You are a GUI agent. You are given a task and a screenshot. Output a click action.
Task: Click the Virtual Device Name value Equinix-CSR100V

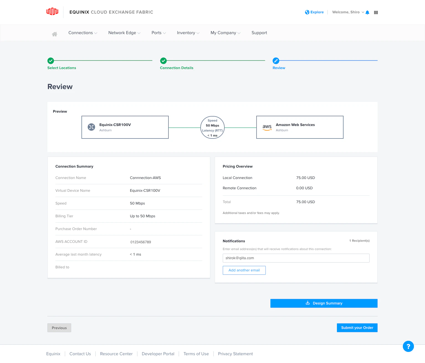tap(145, 191)
